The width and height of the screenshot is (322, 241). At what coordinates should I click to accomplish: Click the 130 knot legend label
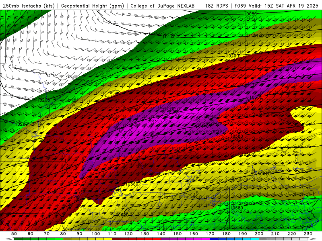click(145, 234)
